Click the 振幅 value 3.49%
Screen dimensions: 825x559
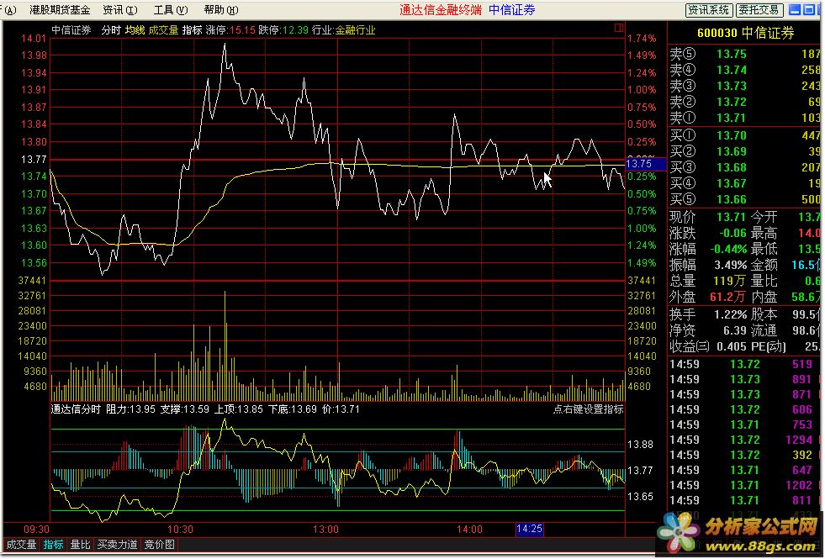(730, 265)
